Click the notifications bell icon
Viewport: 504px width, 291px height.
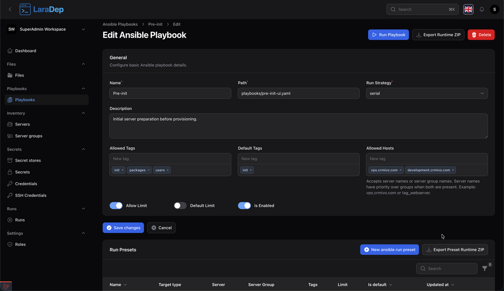pos(482,10)
